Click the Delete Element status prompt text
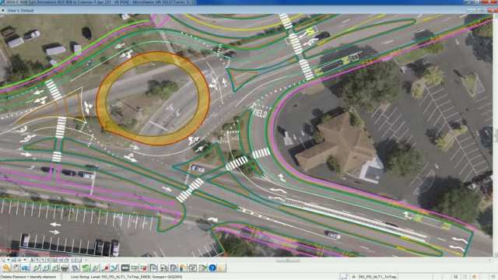Viewport: 498px width, 280px height. [x=28, y=277]
